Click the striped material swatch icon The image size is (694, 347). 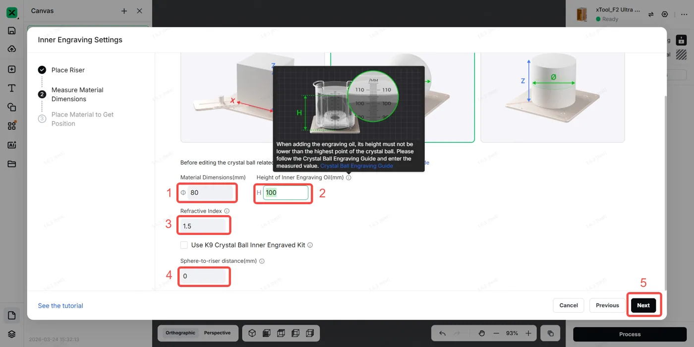point(681,55)
